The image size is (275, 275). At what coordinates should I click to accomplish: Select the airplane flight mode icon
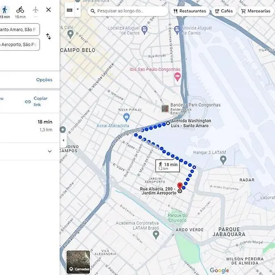pyautogui.click(x=35, y=10)
